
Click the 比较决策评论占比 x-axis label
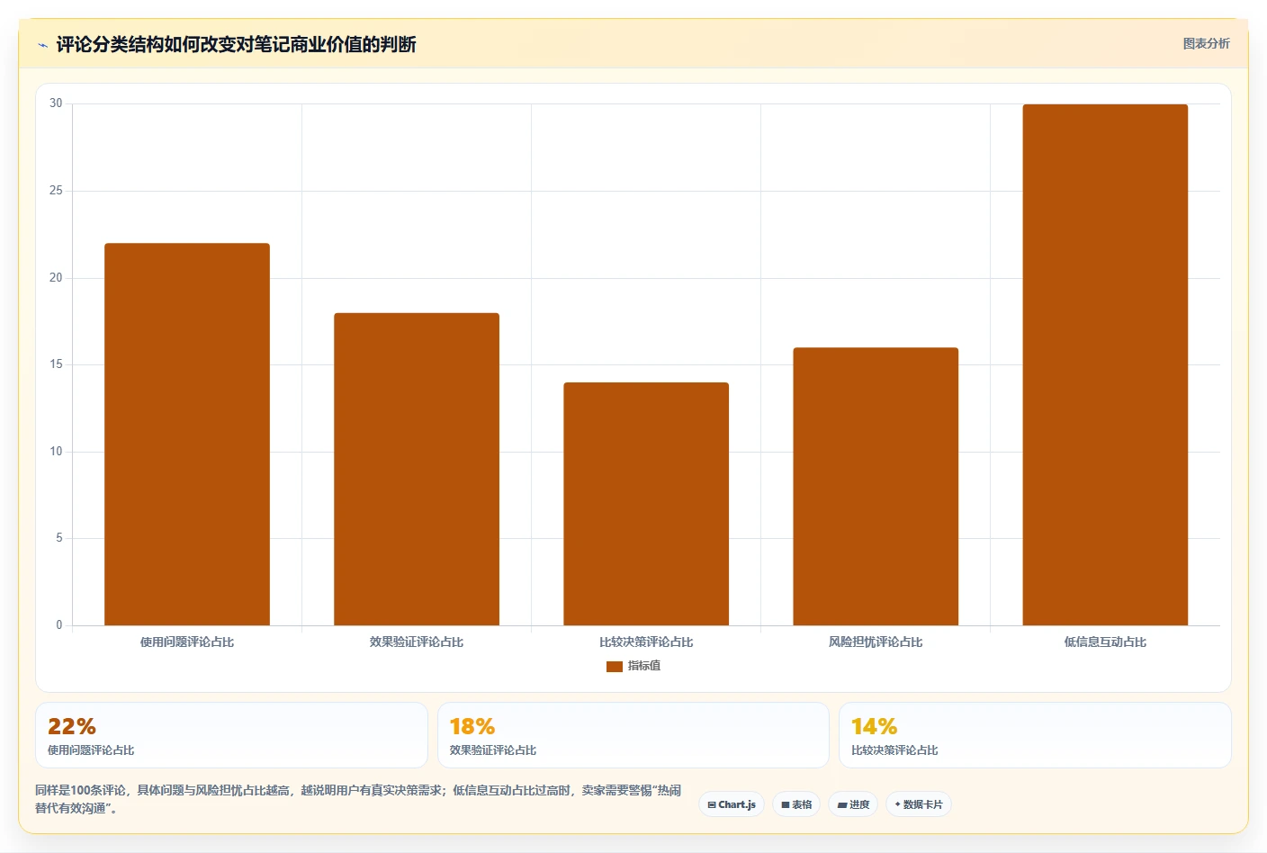(646, 642)
